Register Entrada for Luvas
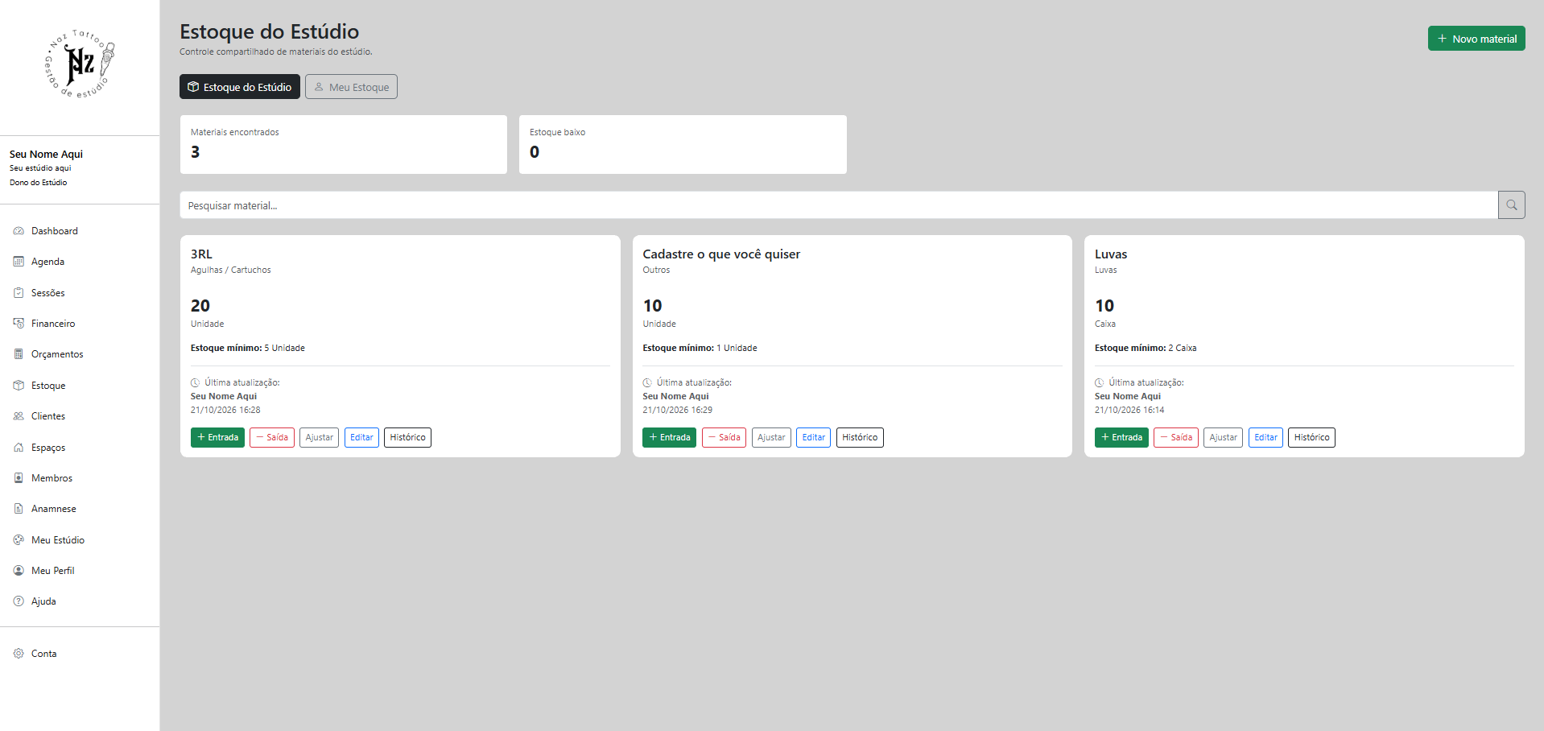 point(1121,437)
